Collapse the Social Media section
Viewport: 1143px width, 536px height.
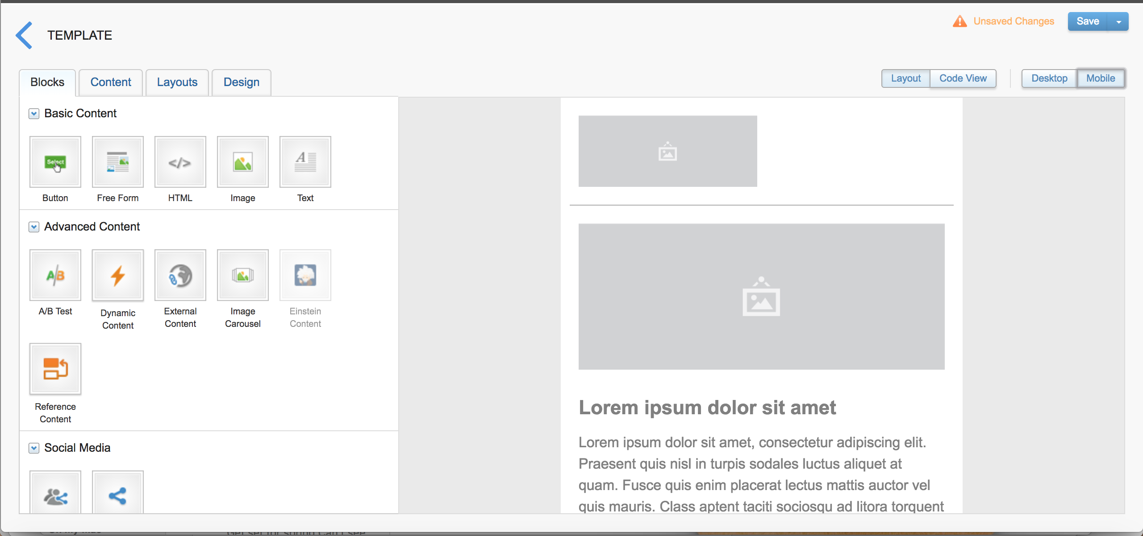tap(34, 448)
